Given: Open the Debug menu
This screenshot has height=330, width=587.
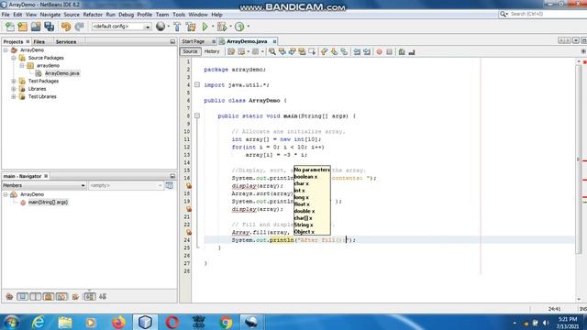Looking at the screenshot, I should (x=127, y=15).
